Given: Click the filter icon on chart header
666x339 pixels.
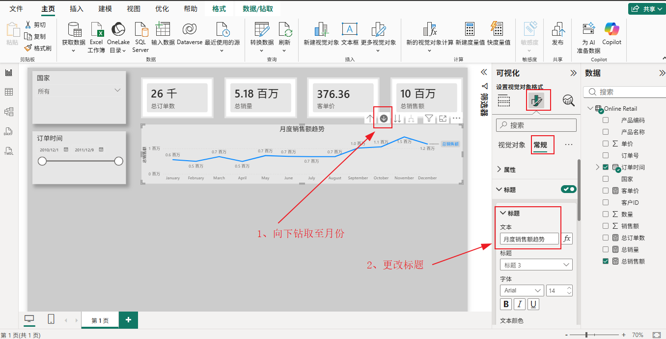Looking at the screenshot, I should point(429,118).
